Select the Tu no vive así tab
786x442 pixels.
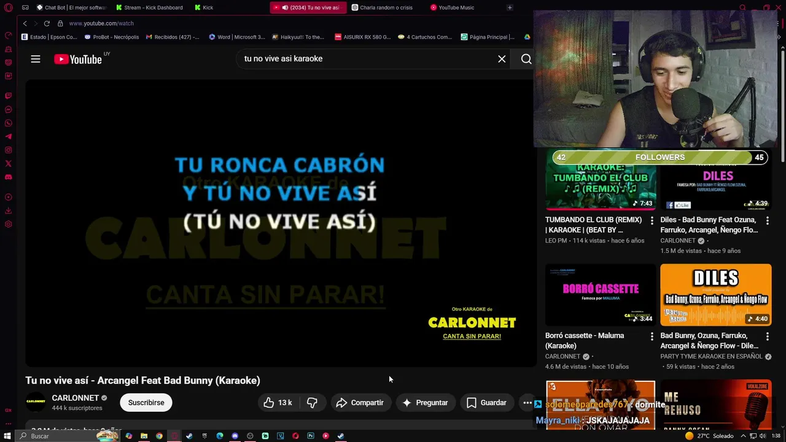click(x=307, y=7)
